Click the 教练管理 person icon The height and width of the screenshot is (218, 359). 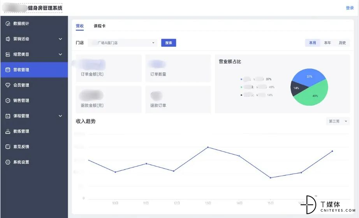pos(8,131)
